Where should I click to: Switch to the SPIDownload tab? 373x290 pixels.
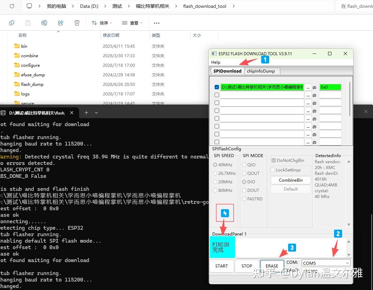coord(228,71)
